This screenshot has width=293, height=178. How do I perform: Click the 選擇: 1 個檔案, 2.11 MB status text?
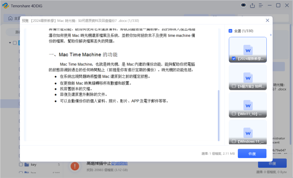coord(218,153)
